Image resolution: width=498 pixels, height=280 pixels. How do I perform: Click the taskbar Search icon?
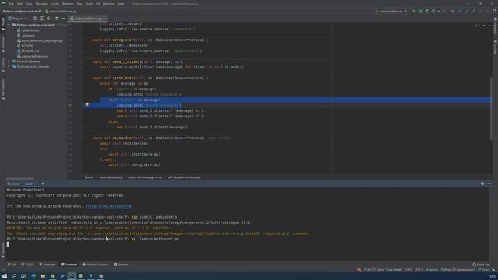(x=14, y=276)
